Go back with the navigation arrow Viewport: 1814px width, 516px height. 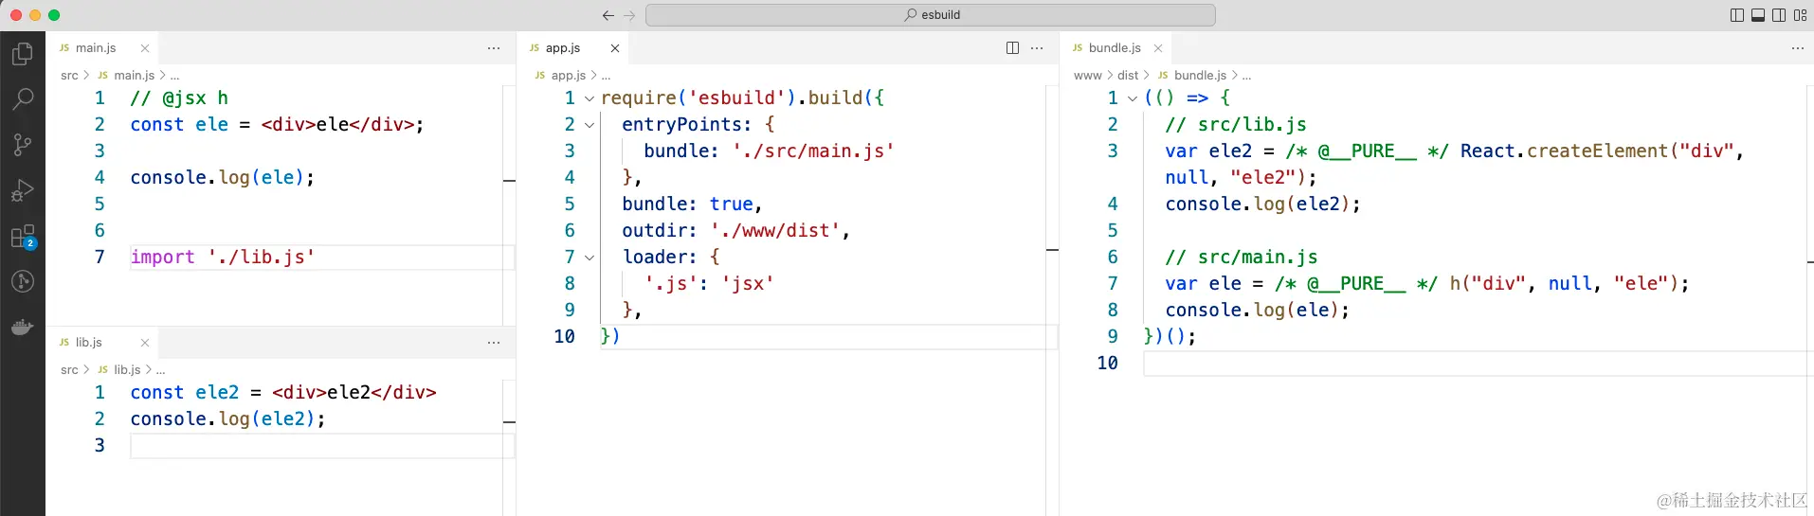tap(608, 15)
